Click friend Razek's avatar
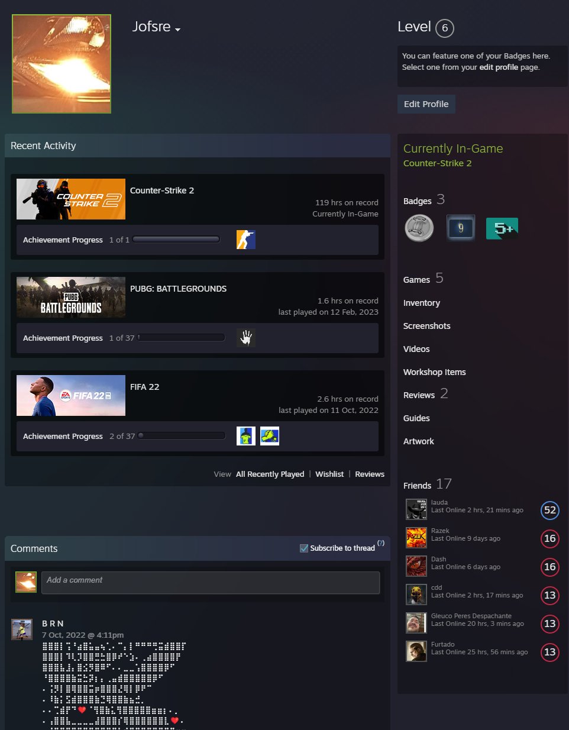This screenshot has height=730, width=569. (x=416, y=538)
